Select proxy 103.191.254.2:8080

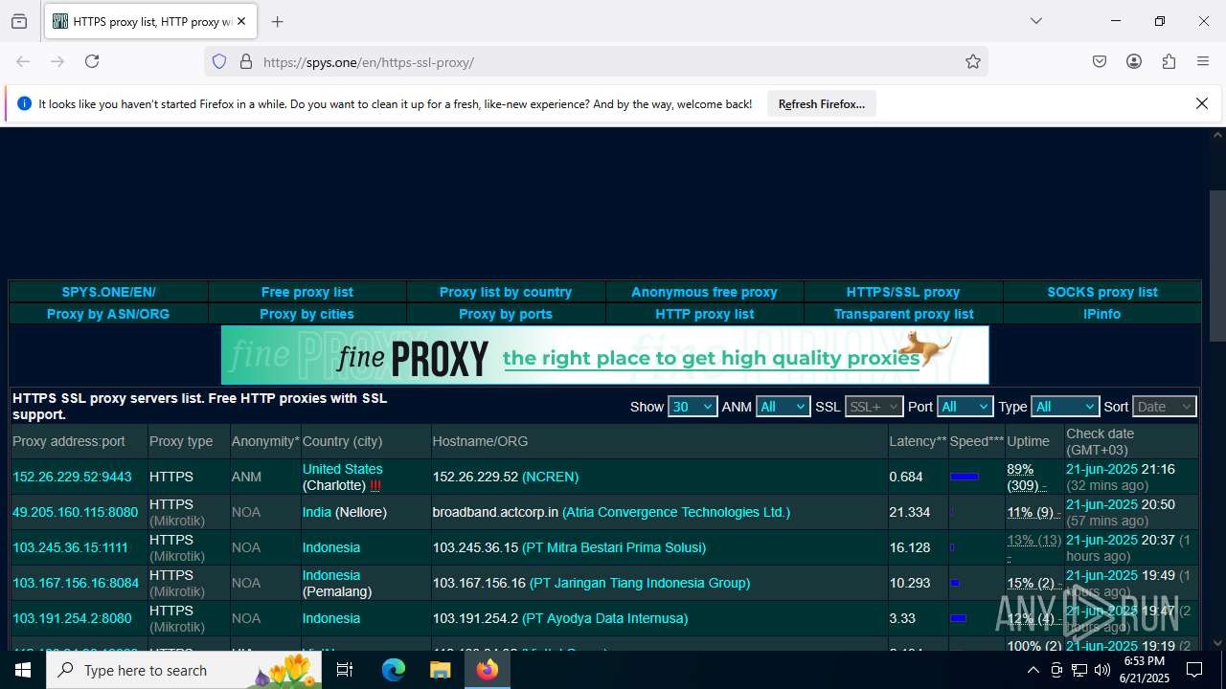(x=72, y=618)
